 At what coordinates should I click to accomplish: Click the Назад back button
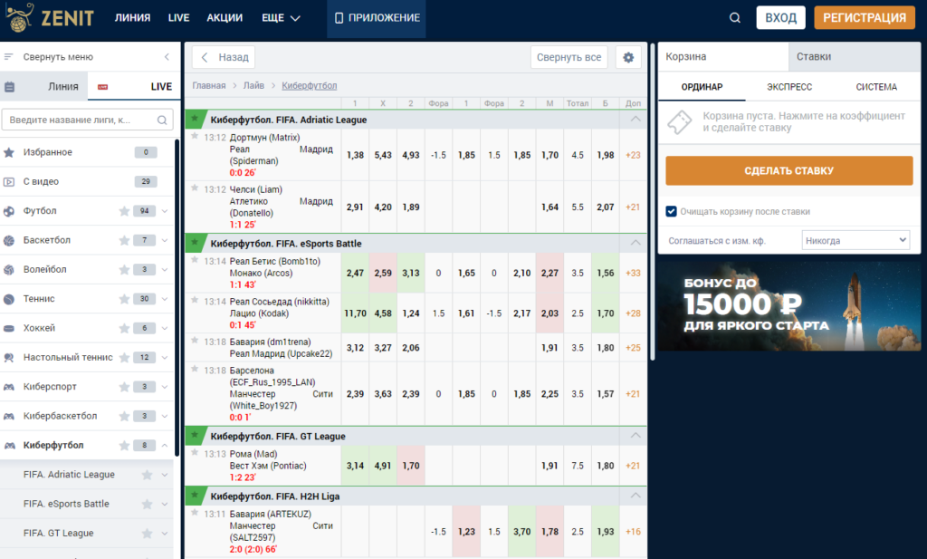(224, 57)
